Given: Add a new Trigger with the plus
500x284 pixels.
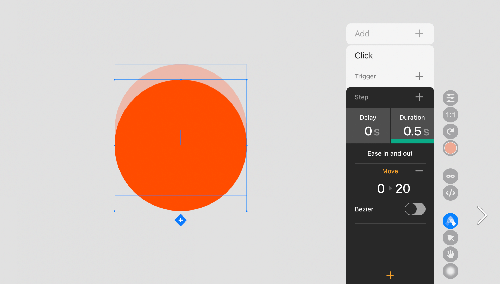Looking at the screenshot, I should (419, 76).
